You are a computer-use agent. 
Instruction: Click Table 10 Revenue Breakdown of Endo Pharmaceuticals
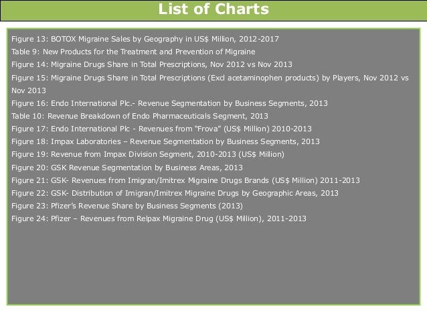pyautogui.click(x=140, y=116)
